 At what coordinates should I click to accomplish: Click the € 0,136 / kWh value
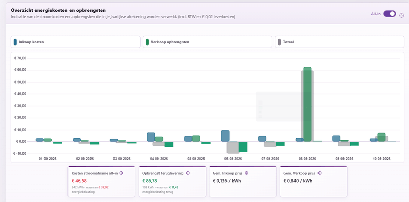(226, 181)
